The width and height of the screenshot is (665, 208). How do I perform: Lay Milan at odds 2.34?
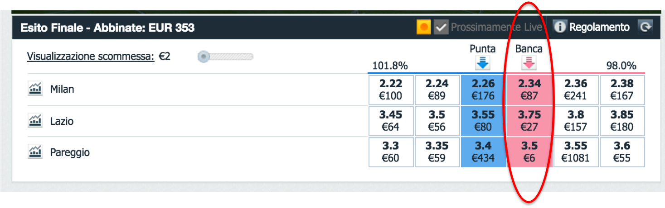pos(529,90)
